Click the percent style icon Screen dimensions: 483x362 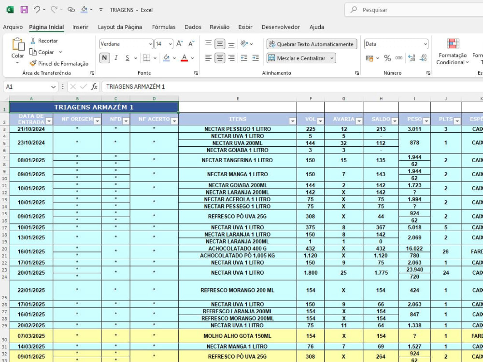pos(387,58)
